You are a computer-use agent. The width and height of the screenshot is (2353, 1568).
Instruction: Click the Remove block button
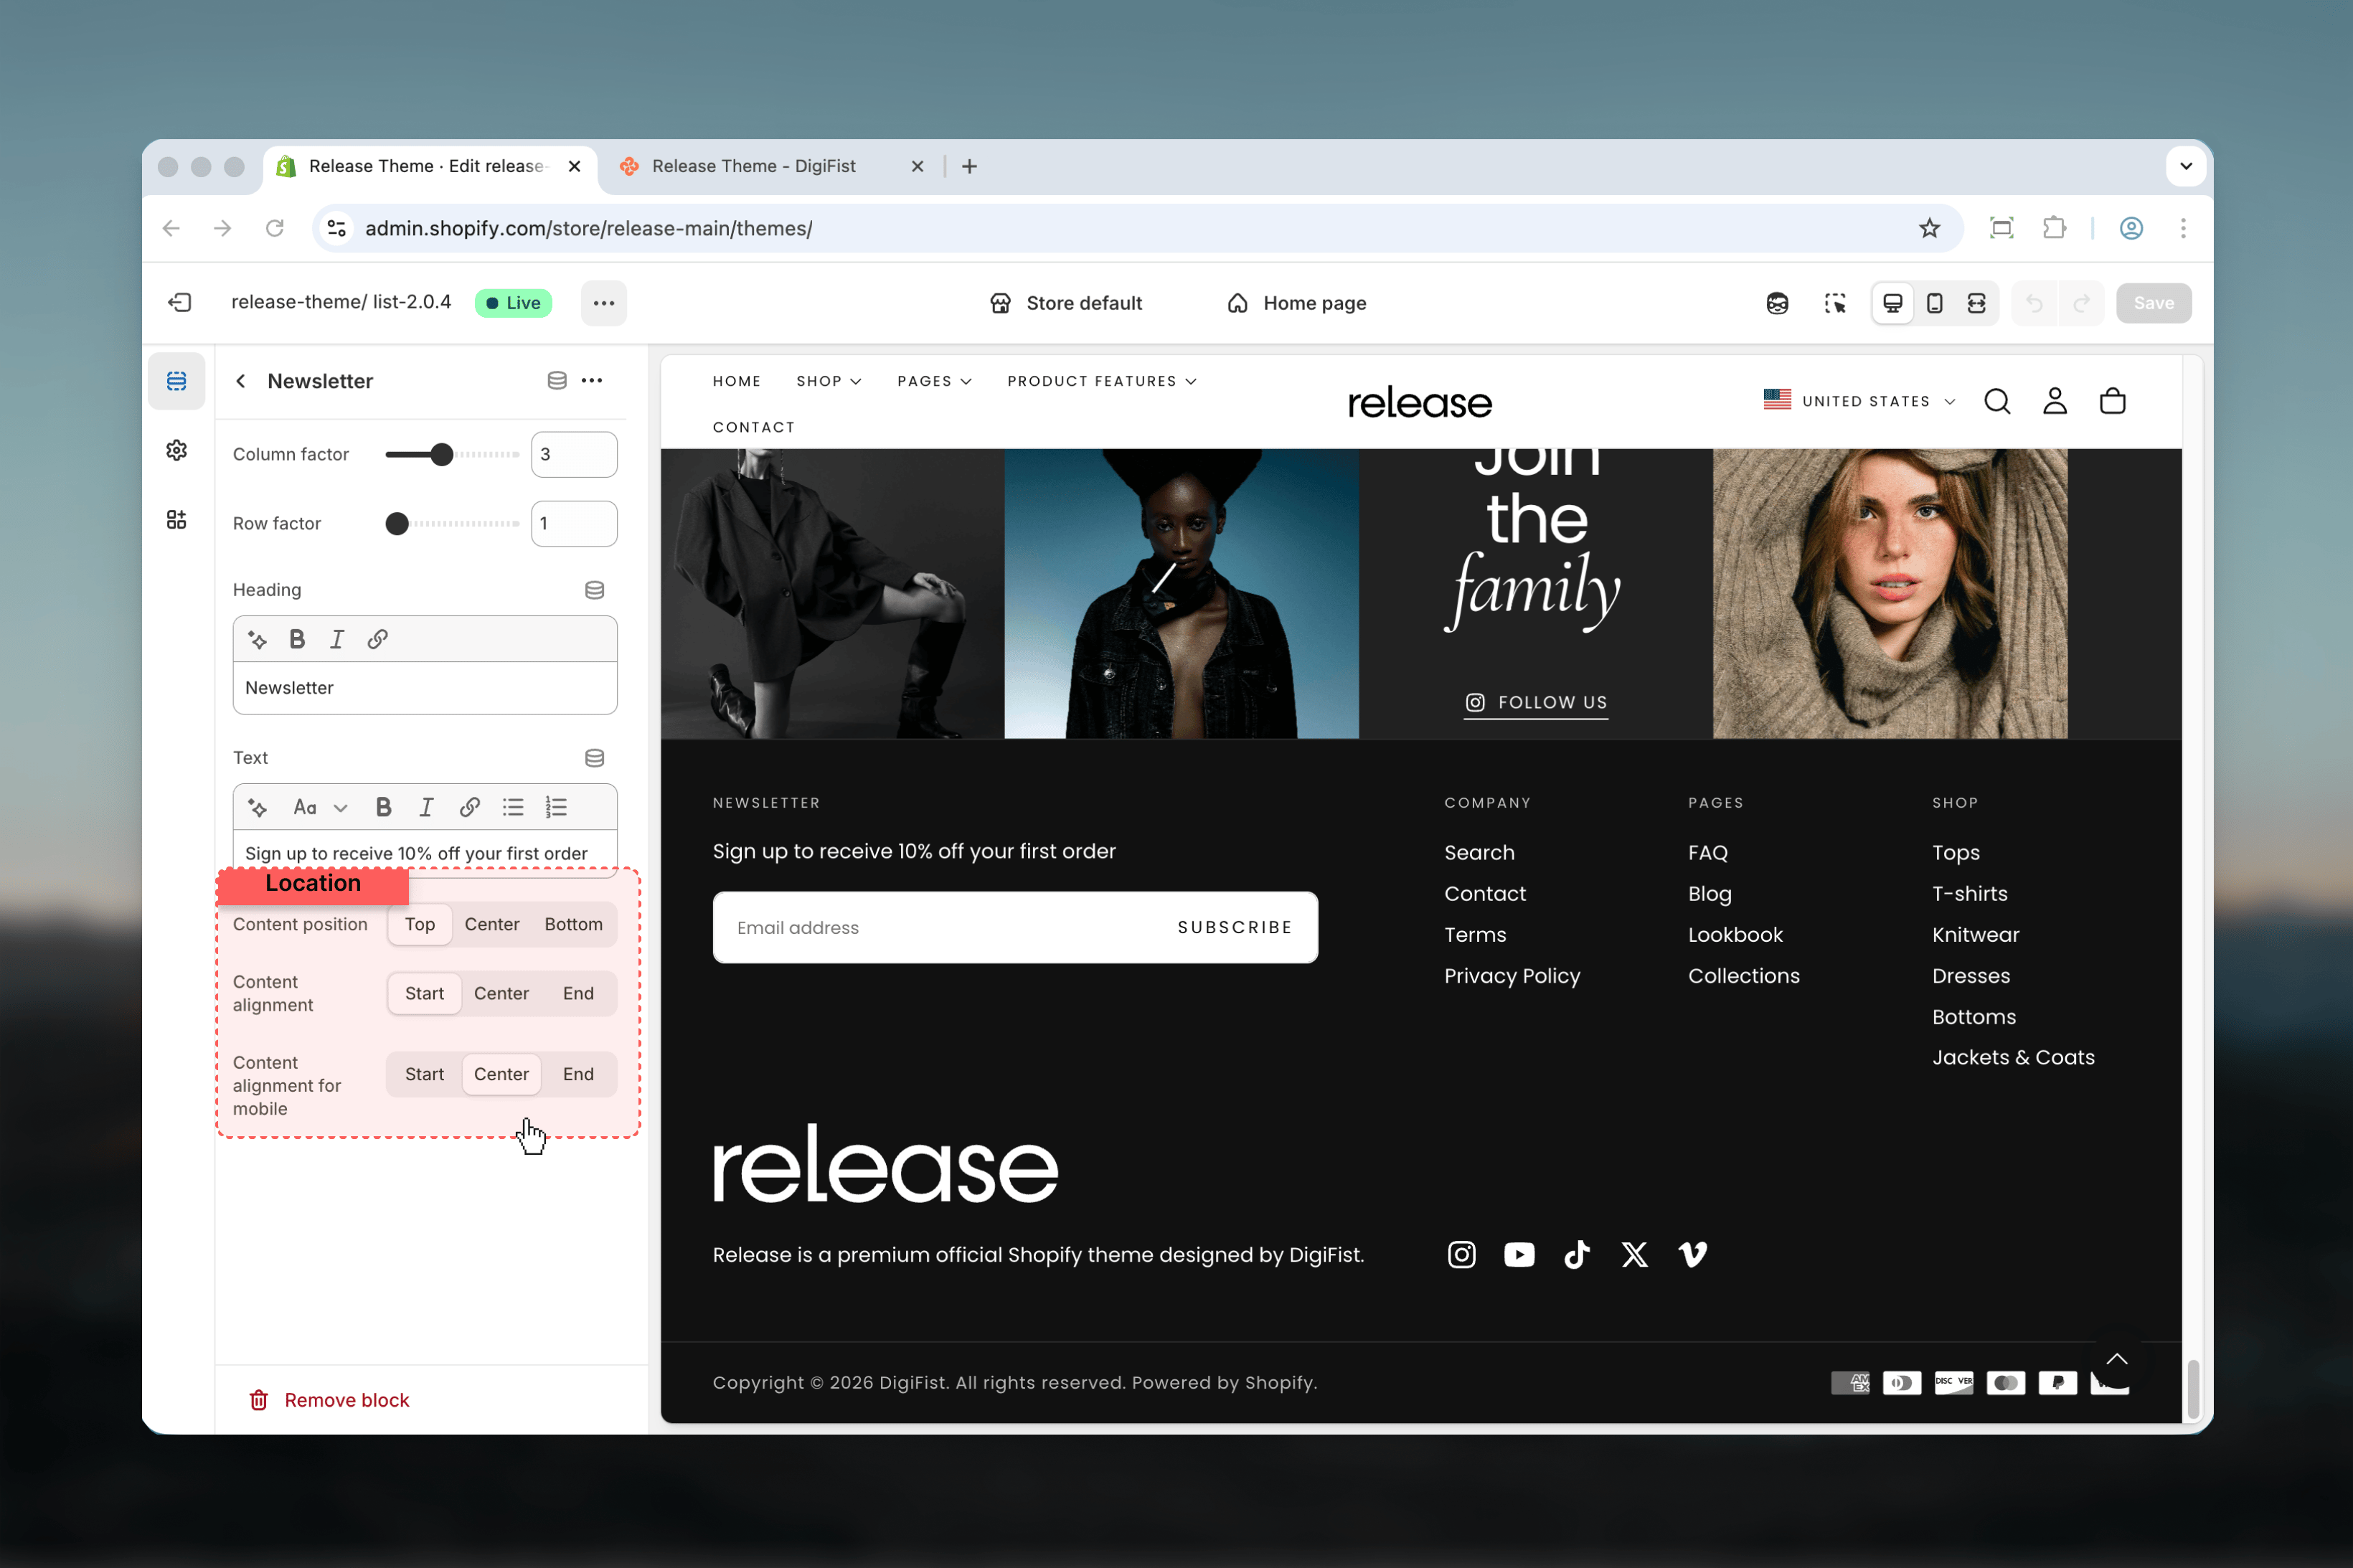pyautogui.click(x=329, y=1400)
